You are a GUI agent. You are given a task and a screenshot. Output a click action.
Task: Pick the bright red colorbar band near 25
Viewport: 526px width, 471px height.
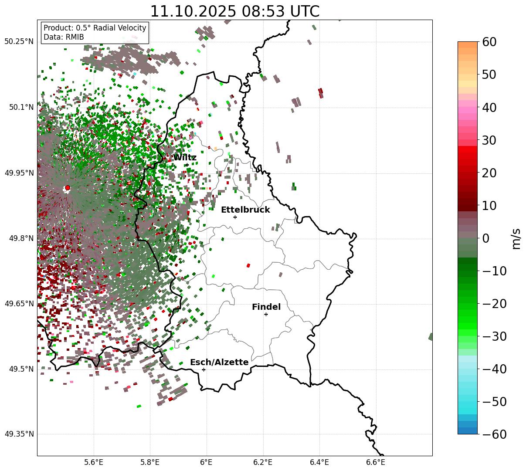[468, 156]
